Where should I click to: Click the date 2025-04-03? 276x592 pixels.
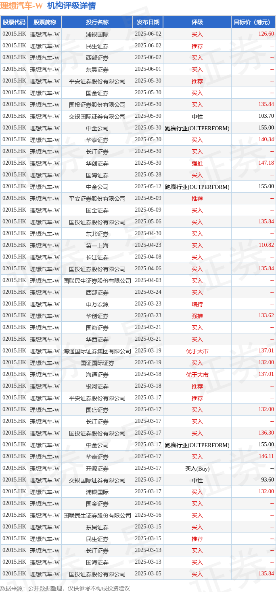pos(148,280)
